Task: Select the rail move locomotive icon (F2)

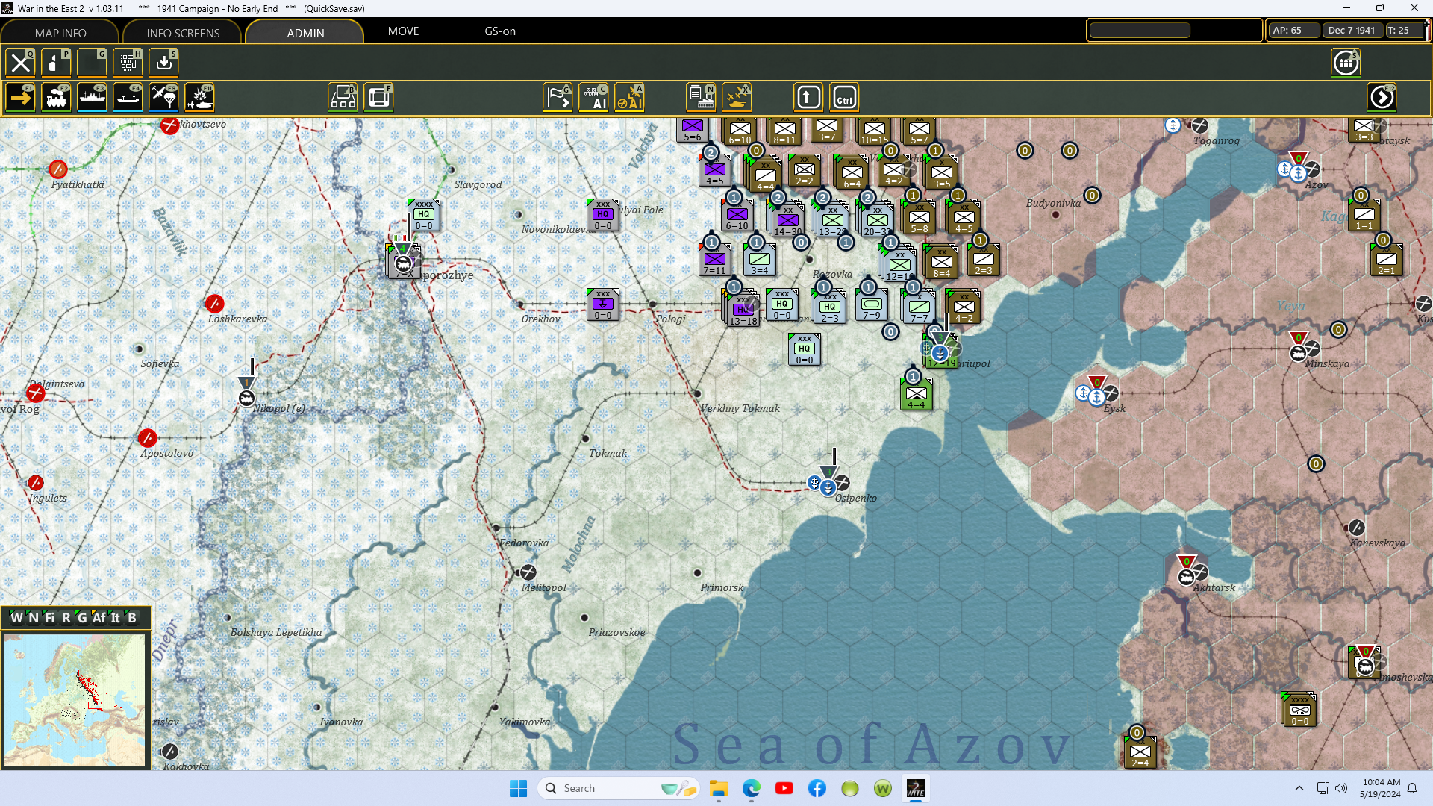Action: 57,98
